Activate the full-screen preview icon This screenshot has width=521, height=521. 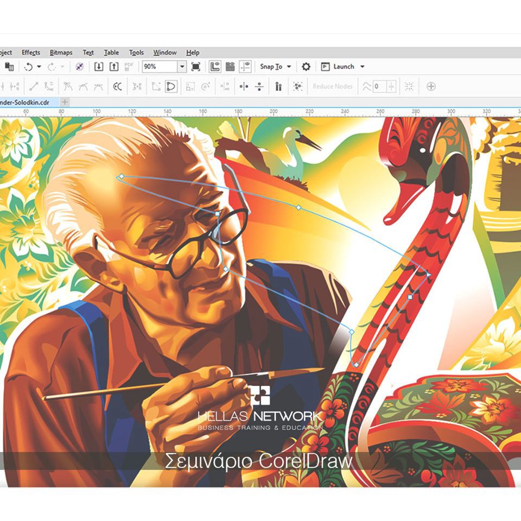click(x=196, y=66)
